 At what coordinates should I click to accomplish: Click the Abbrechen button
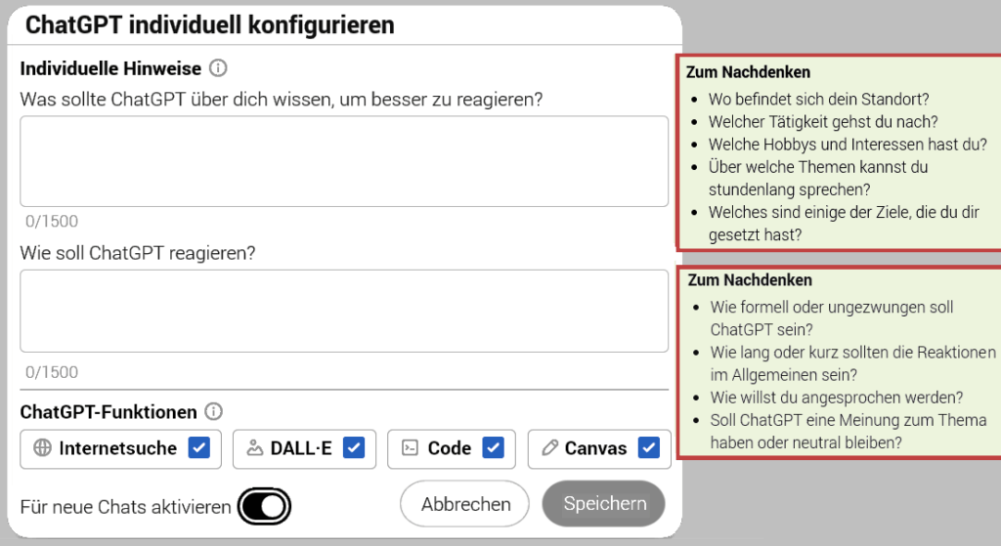coord(464,504)
